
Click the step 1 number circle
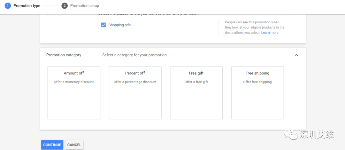point(8,6)
